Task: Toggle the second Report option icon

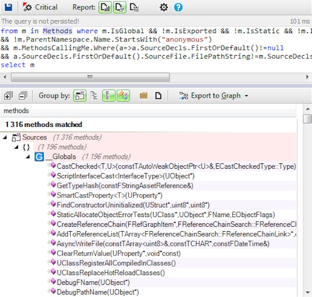Action: [x=119, y=7]
